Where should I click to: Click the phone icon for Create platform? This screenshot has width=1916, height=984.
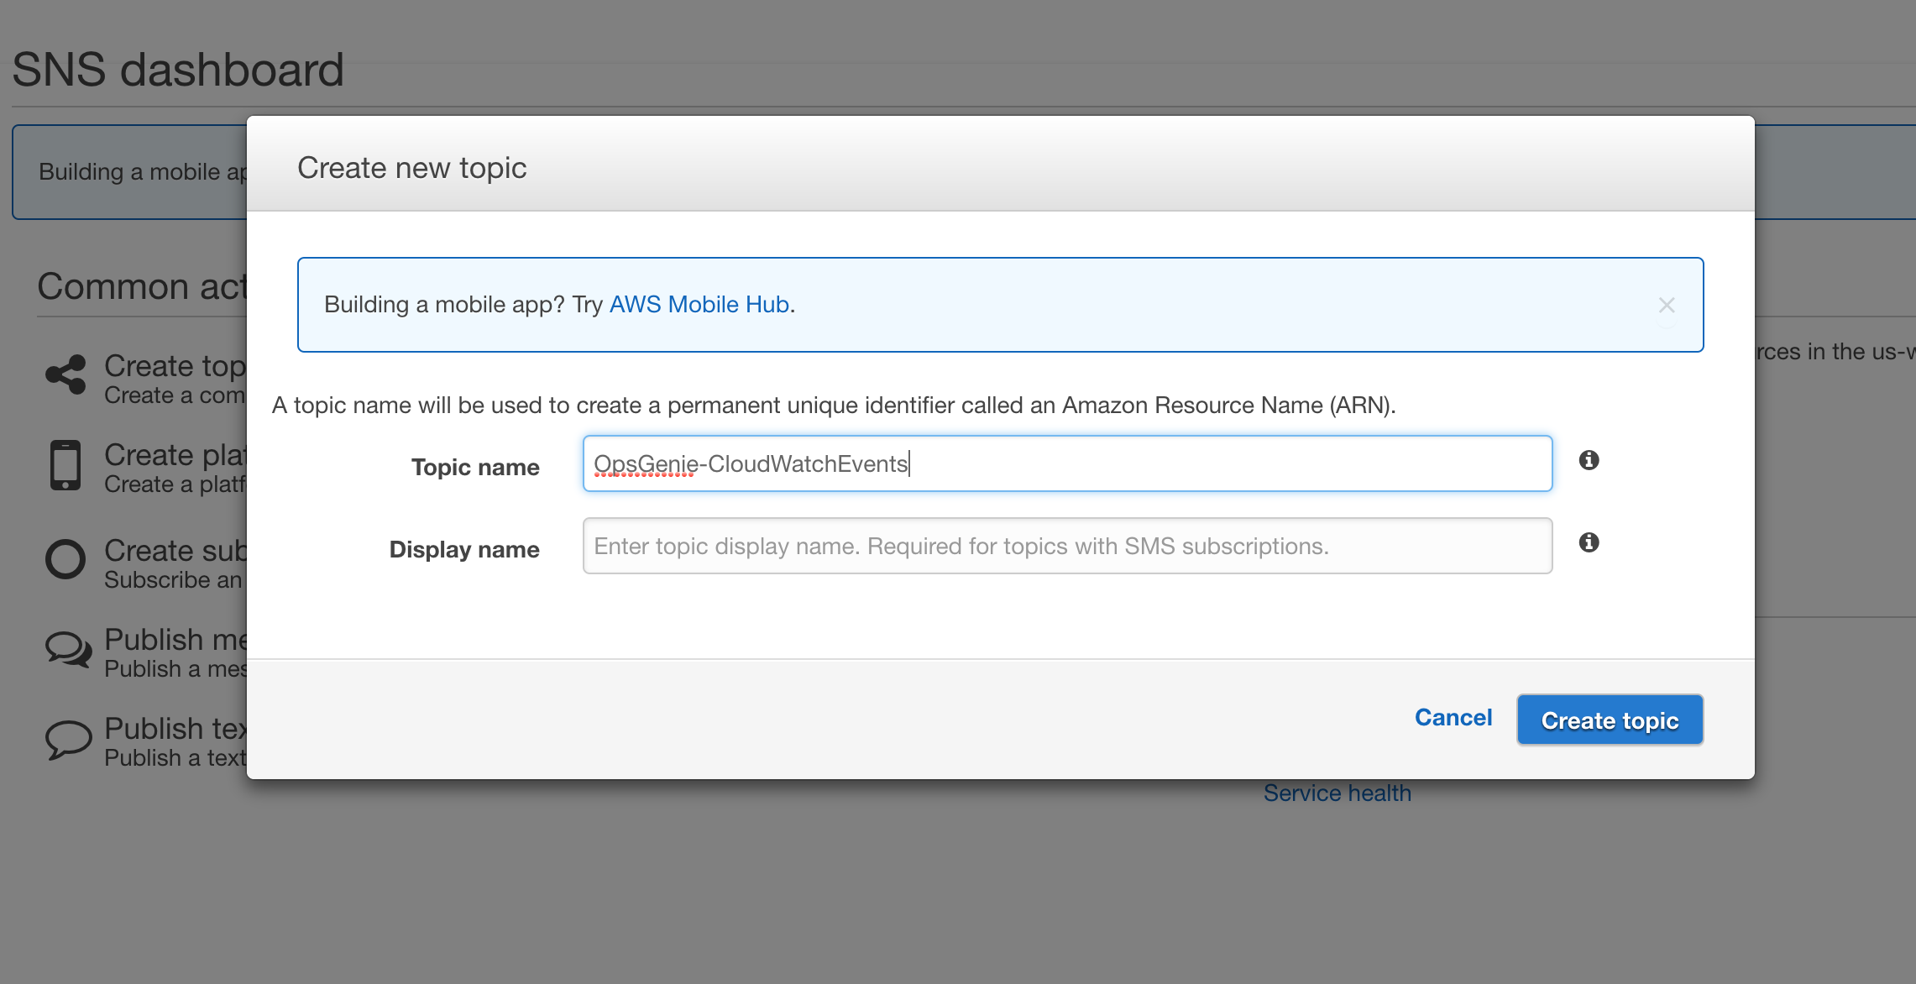(65, 464)
